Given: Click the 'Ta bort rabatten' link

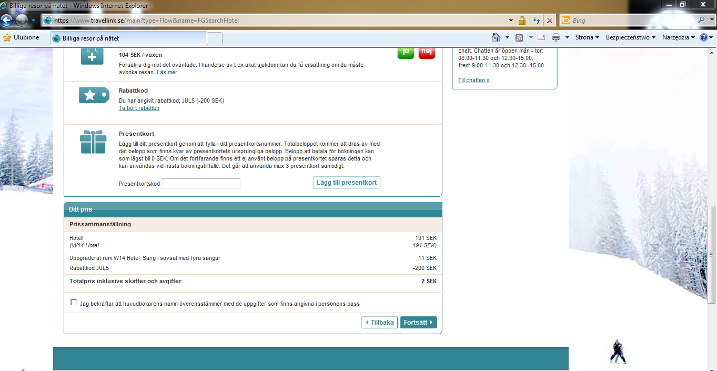Looking at the screenshot, I should point(139,108).
